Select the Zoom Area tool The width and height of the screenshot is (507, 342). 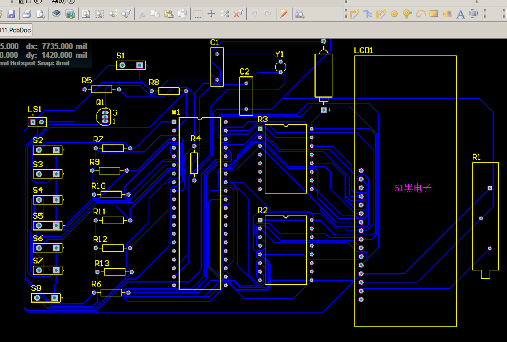(99, 14)
